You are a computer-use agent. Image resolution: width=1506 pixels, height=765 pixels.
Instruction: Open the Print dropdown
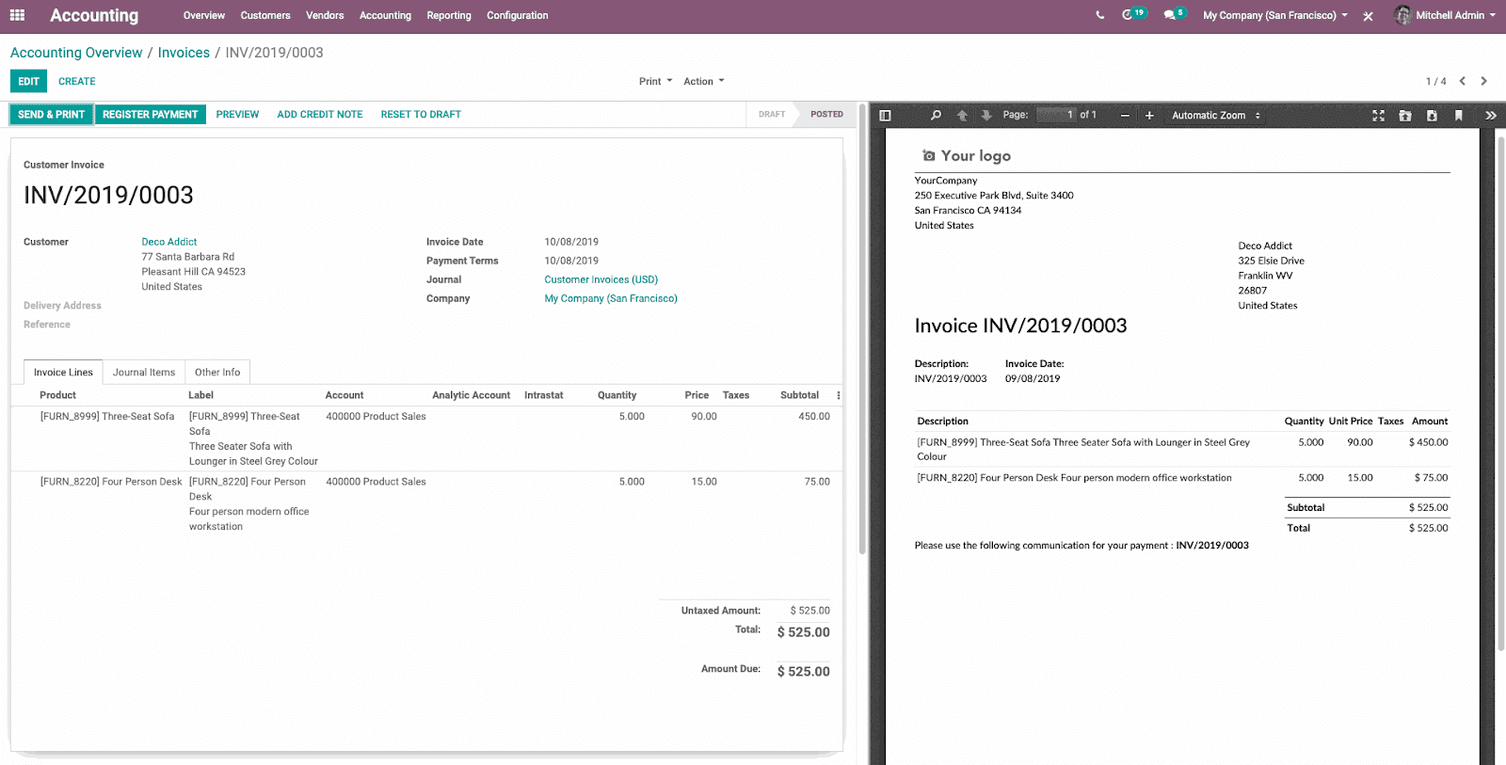pyautogui.click(x=655, y=82)
